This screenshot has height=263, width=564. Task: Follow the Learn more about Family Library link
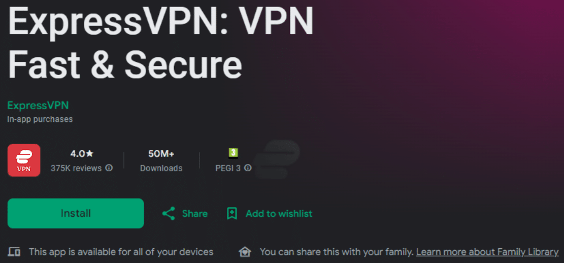[x=487, y=252]
